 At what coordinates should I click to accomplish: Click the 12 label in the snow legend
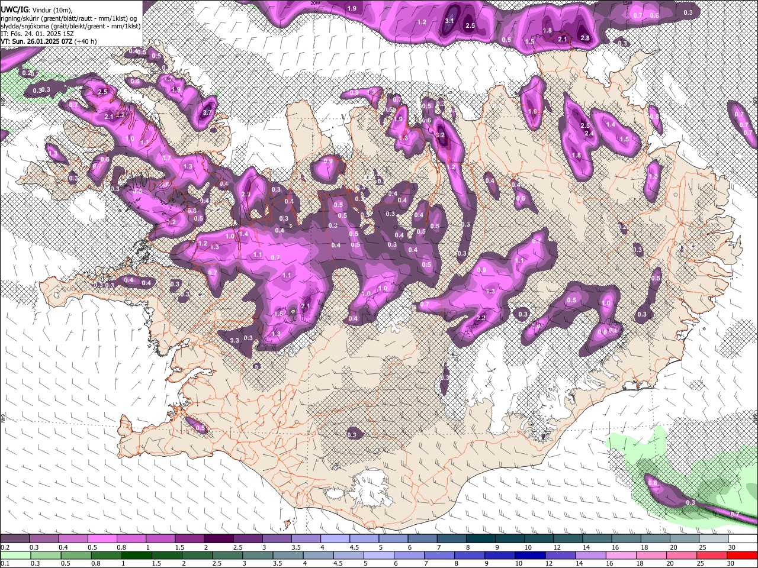(557, 547)
